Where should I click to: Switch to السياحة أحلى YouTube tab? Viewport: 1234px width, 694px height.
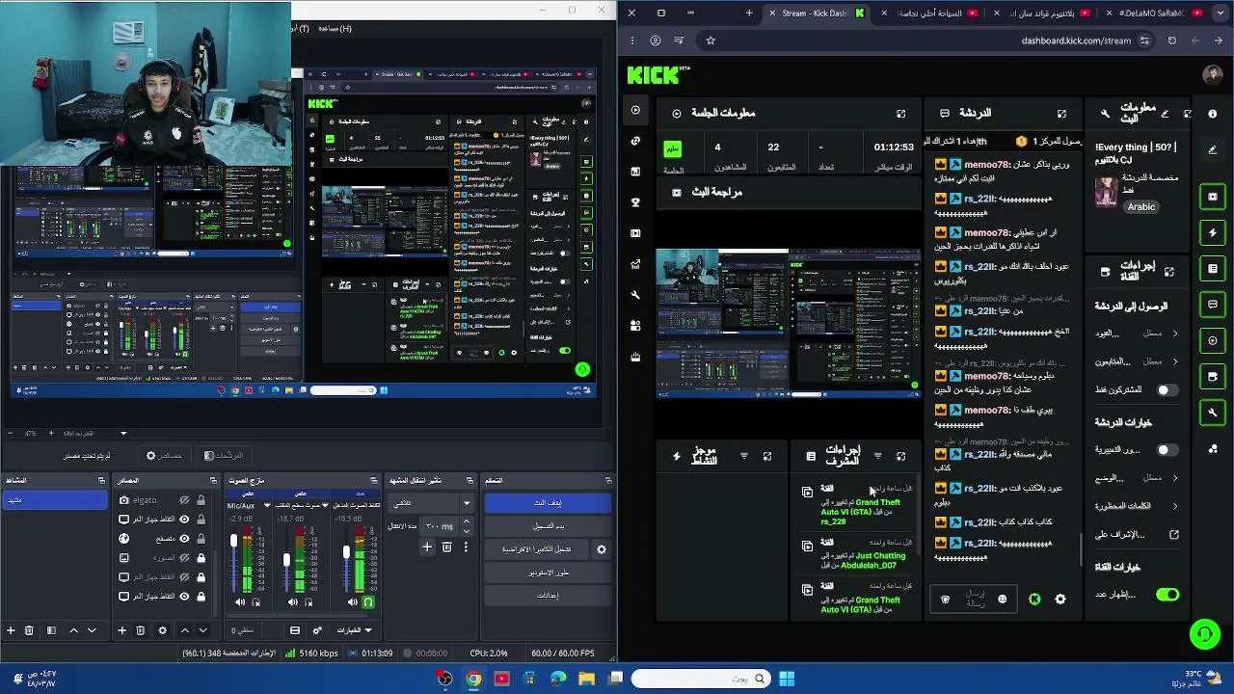[929, 13]
